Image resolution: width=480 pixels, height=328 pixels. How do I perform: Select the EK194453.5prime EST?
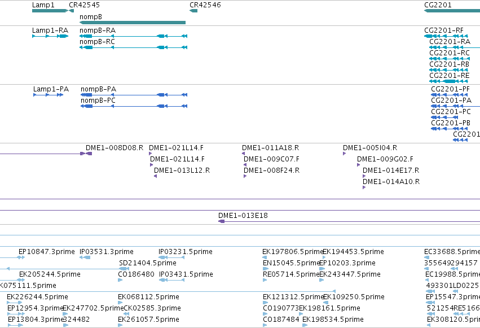[353, 252]
